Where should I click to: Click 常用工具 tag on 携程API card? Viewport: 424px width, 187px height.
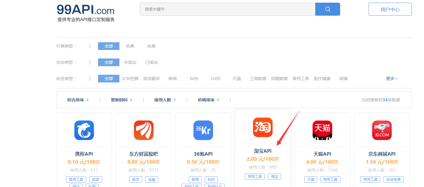click(76, 179)
